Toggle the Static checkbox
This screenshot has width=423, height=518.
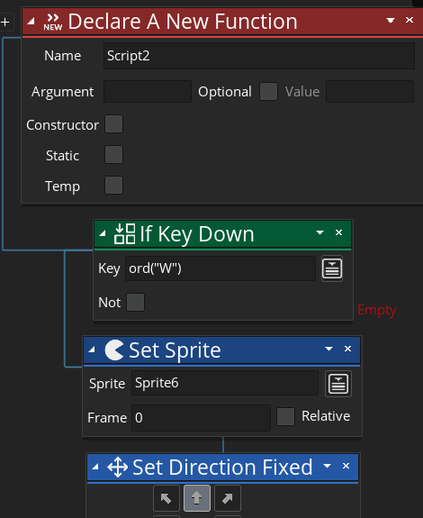pos(113,155)
